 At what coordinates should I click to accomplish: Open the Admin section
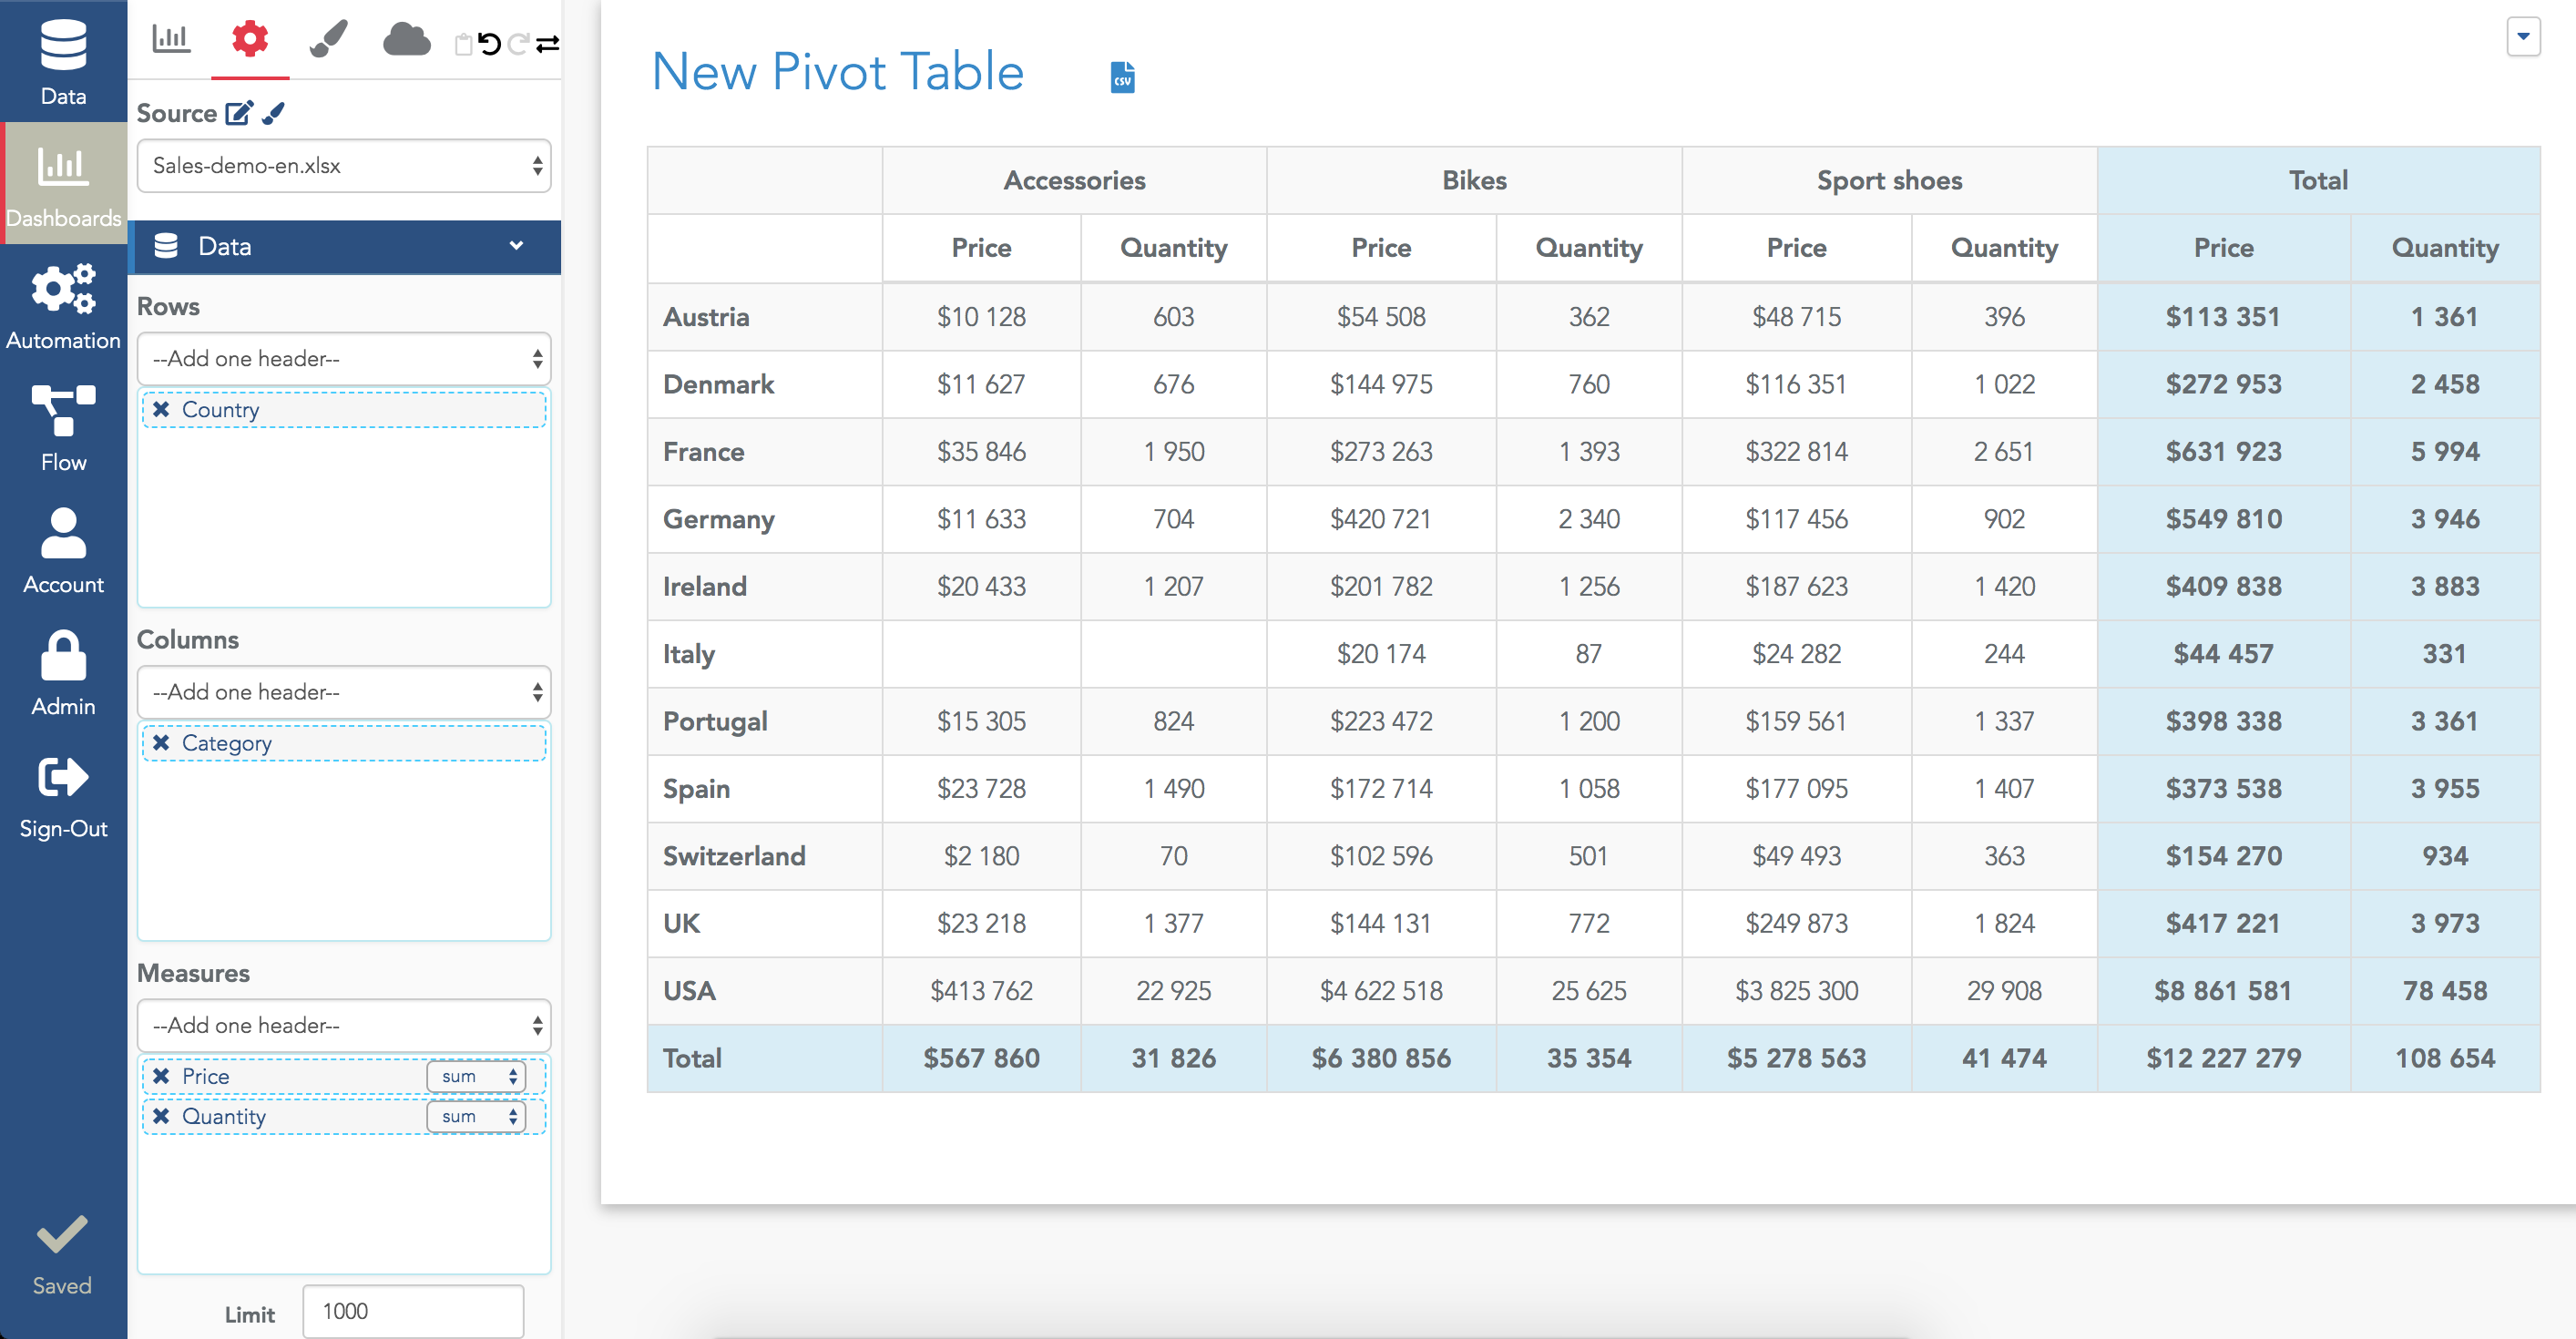click(63, 672)
